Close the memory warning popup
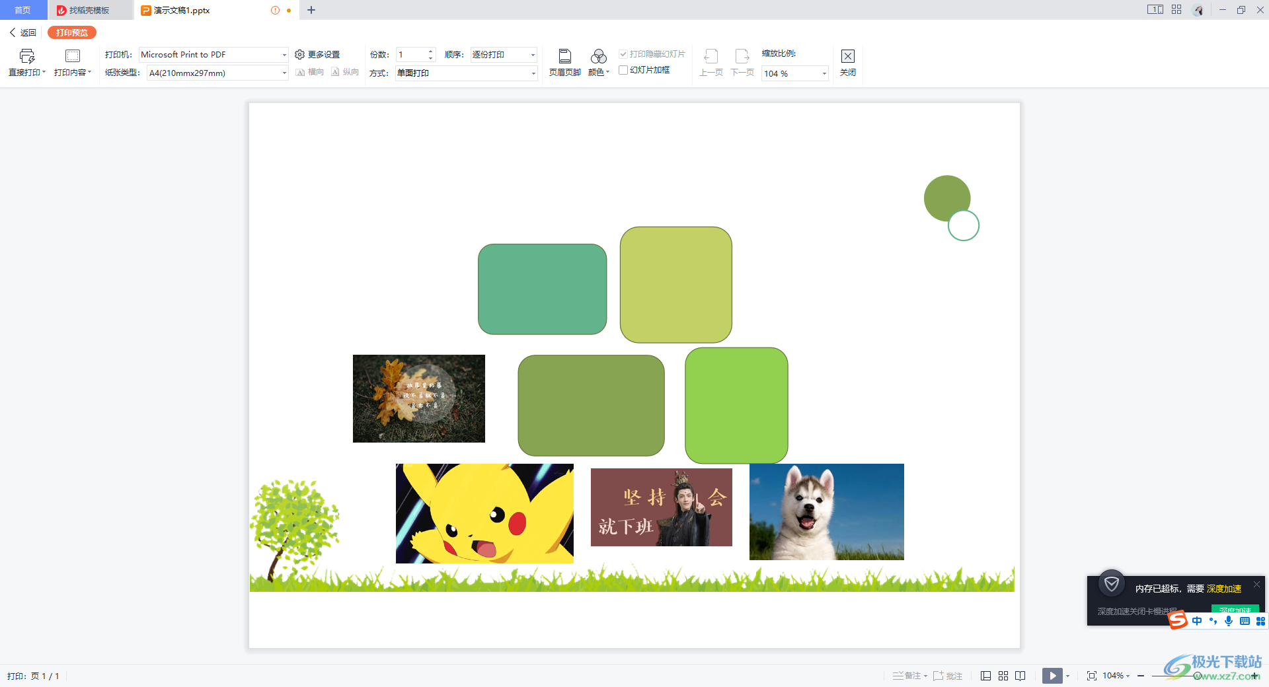The height and width of the screenshot is (687, 1269). coord(1256,584)
